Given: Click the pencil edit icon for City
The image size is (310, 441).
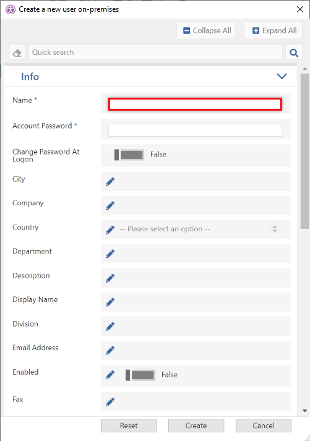Looking at the screenshot, I should (110, 182).
